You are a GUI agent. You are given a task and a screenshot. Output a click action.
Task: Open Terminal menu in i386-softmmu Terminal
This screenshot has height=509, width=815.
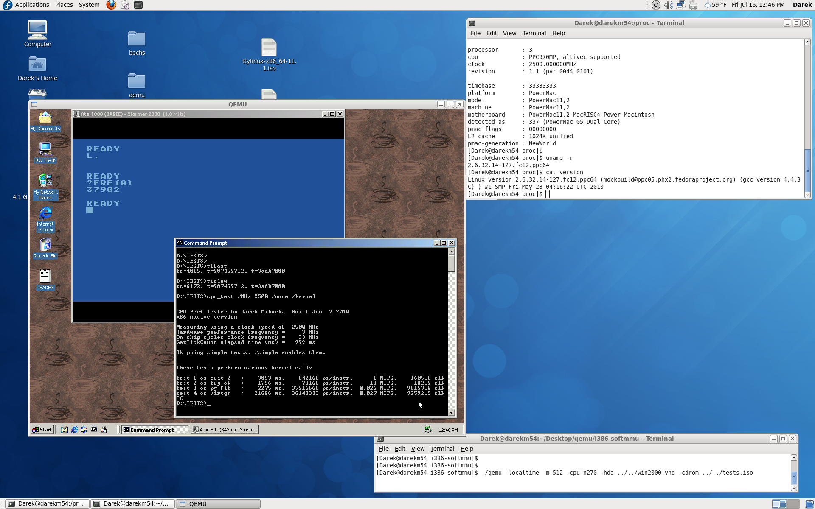point(442,449)
